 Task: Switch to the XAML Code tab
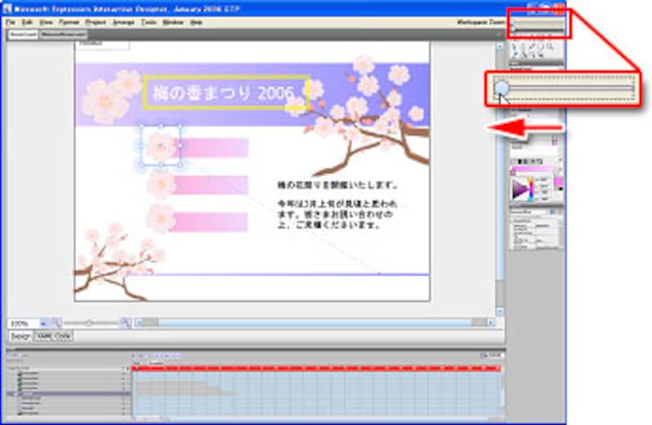pos(52,335)
